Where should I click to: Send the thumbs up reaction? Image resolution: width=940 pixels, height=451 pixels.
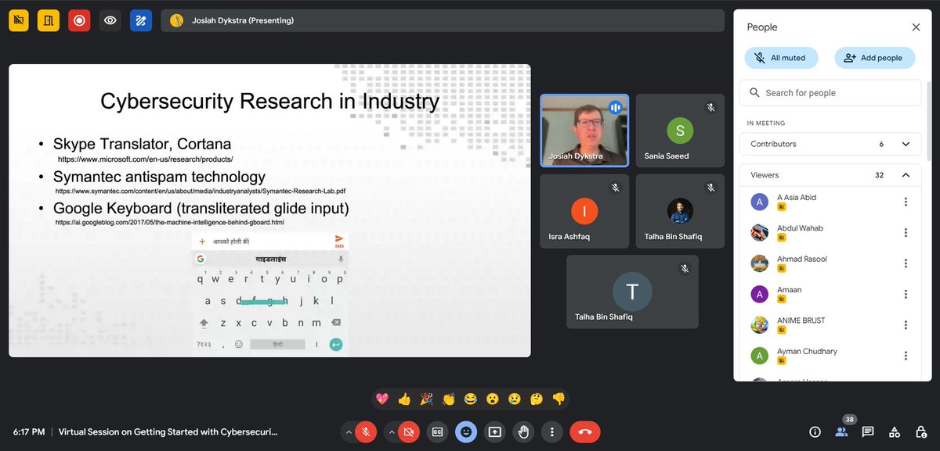pos(404,399)
